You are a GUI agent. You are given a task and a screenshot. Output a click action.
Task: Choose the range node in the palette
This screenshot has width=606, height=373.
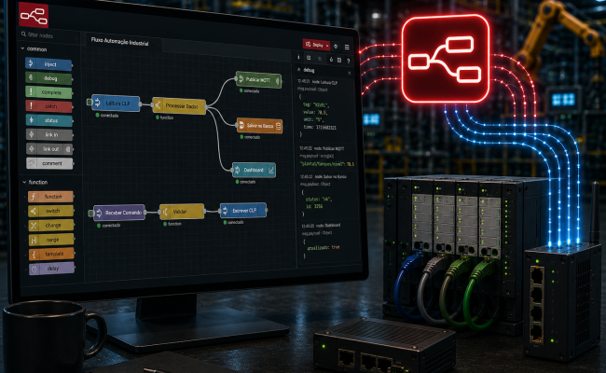click(51, 240)
